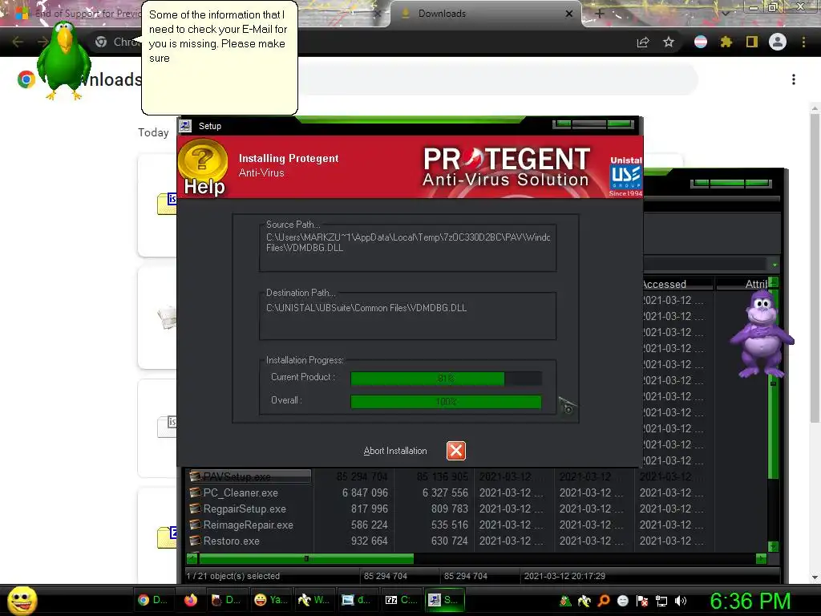
Task: Click the Unistal USE Group logo
Action: pyautogui.click(x=625, y=176)
